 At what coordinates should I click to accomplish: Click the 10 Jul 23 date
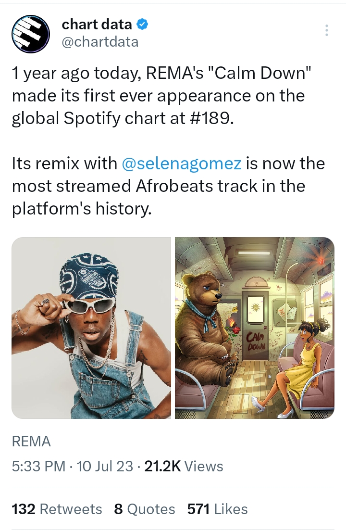click(x=105, y=466)
